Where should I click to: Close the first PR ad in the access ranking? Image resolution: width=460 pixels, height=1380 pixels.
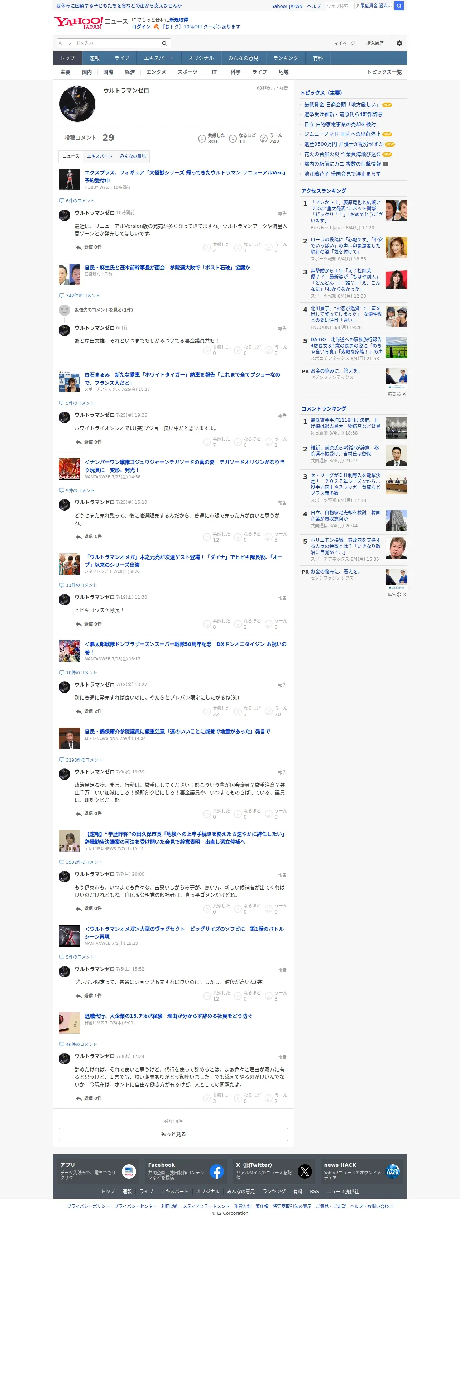click(x=404, y=394)
